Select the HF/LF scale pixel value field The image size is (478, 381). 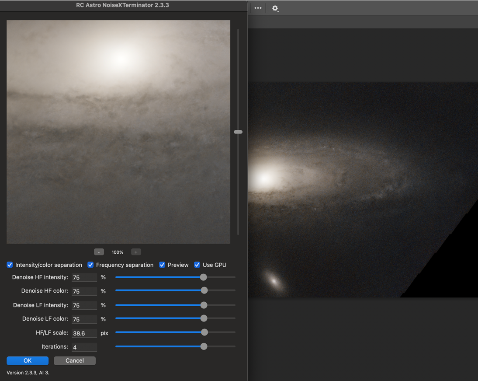84,333
